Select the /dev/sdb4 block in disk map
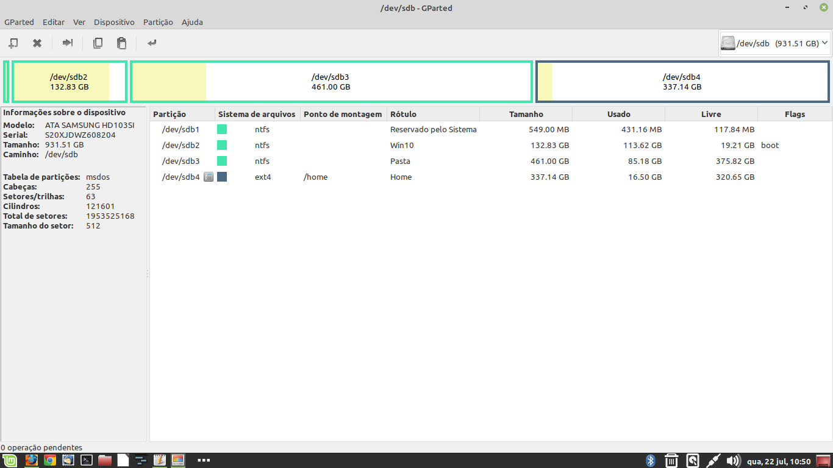The width and height of the screenshot is (833, 468). coord(682,82)
